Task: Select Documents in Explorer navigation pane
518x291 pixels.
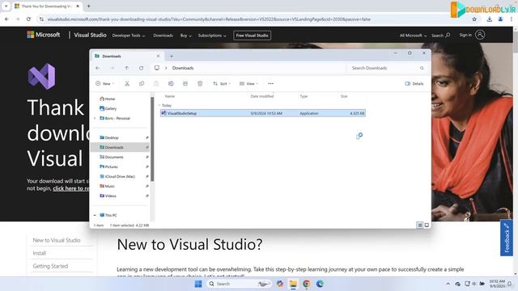Action: pyautogui.click(x=112, y=157)
